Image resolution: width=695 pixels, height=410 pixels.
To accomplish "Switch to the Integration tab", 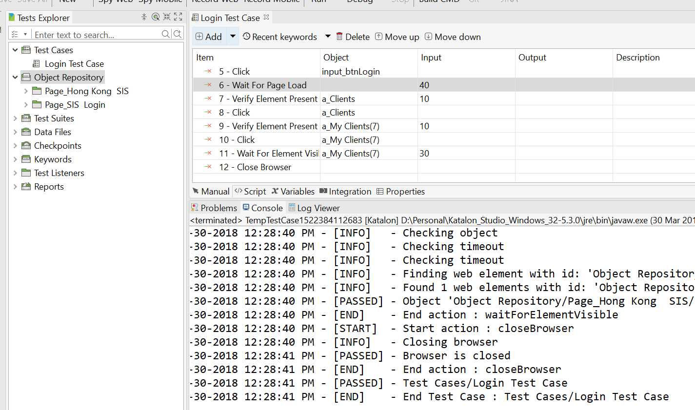I will [x=345, y=191].
